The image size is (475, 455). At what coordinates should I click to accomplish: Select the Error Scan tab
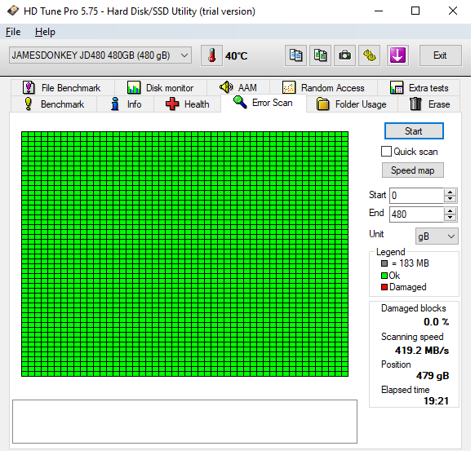tap(264, 103)
